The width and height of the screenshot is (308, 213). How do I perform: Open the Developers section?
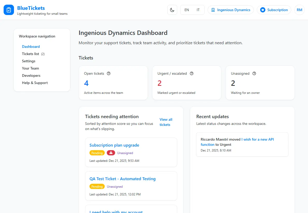[x=31, y=75]
